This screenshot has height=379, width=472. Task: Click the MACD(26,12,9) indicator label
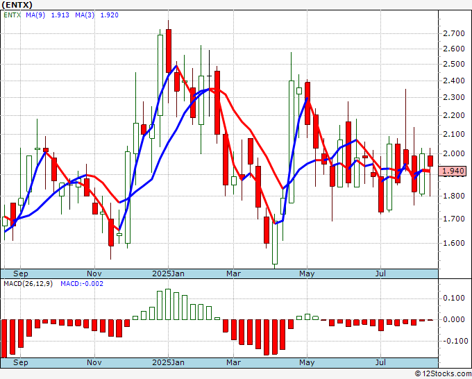point(28,284)
